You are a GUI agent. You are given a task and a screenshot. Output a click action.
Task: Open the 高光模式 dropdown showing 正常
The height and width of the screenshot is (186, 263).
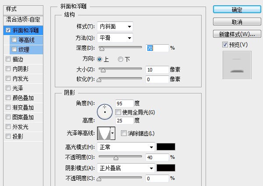tap(126, 147)
